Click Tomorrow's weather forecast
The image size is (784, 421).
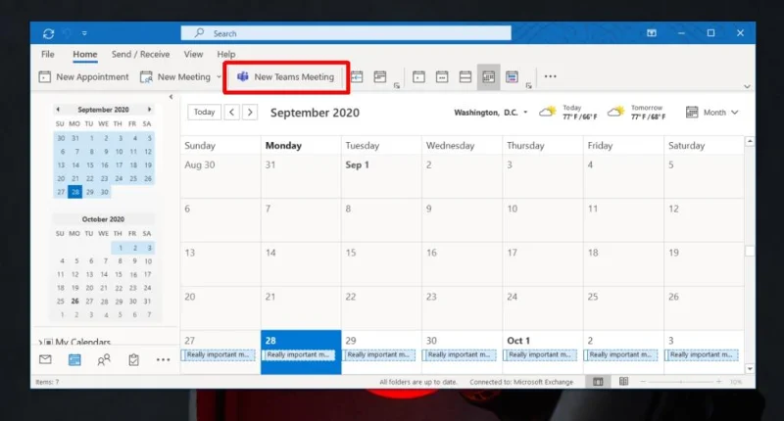tap(636, 113)
